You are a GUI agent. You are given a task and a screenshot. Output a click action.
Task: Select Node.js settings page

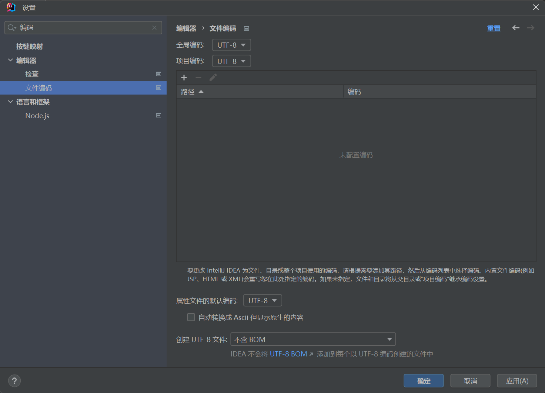(37, 116)
